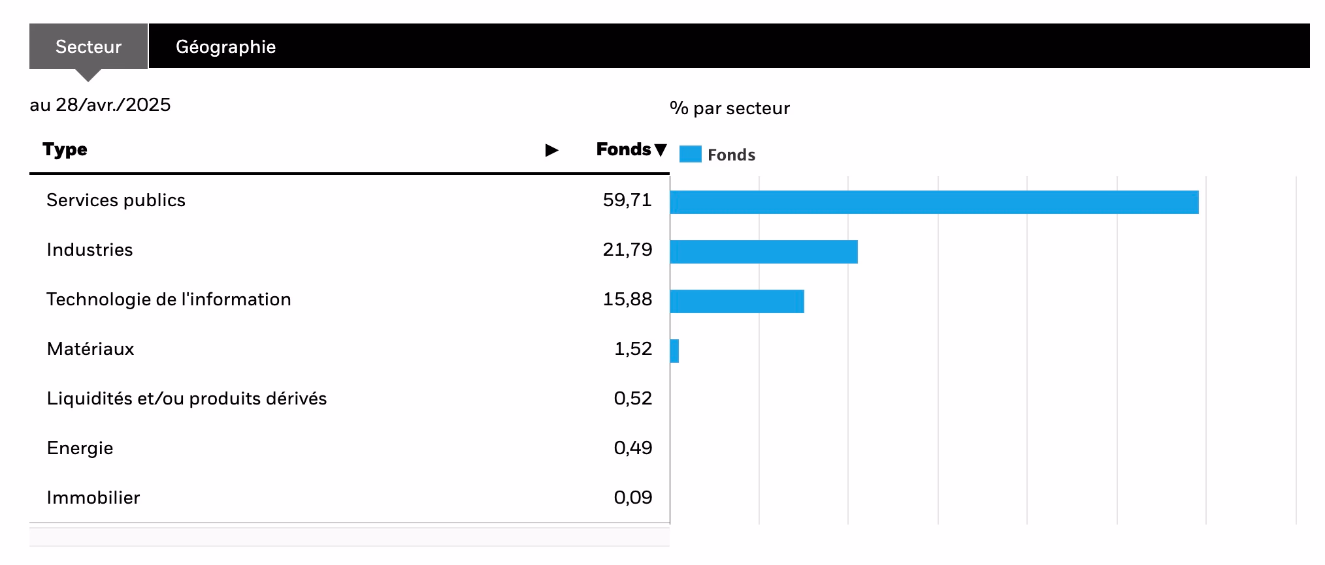Click the Immobilier row label
Viewport: 1325px width, 565px height.
click(93, 498)
